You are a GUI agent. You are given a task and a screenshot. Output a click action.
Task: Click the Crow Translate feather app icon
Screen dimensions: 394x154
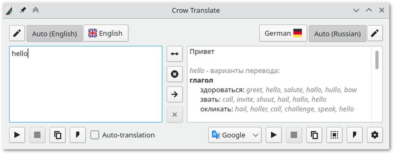click(11, 11)
